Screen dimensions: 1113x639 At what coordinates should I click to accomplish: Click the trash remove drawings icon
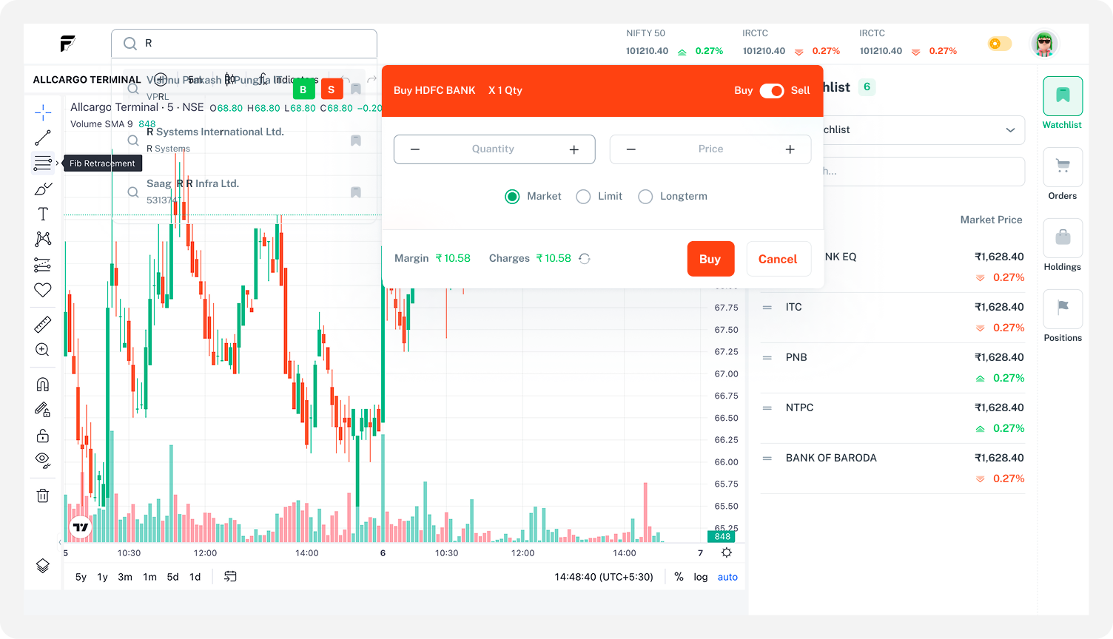pos(43,496)
